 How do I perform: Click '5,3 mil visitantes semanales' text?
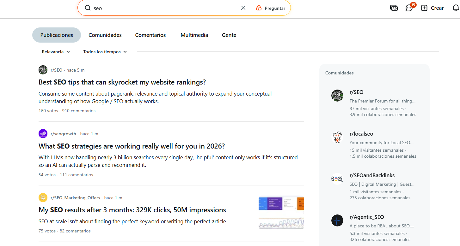377,233
